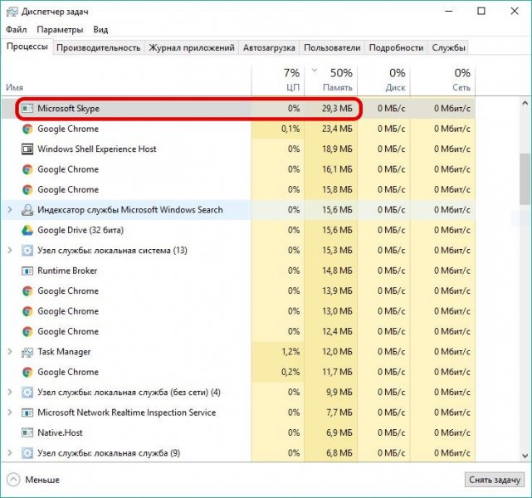
Task: Click the Task Manager process icon
Action: (27, 352)
